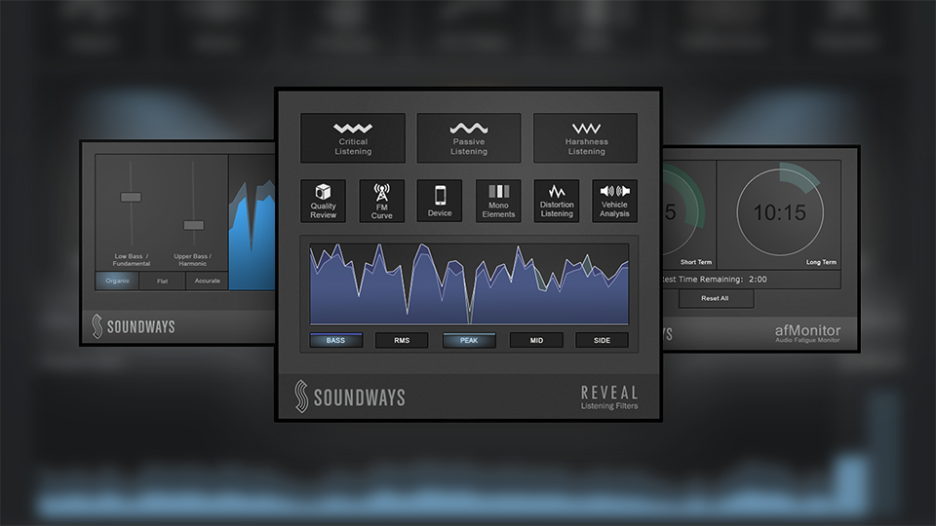Click the Long Term 10:15 timer dial

pyautogui.click(x=780, y=211)
